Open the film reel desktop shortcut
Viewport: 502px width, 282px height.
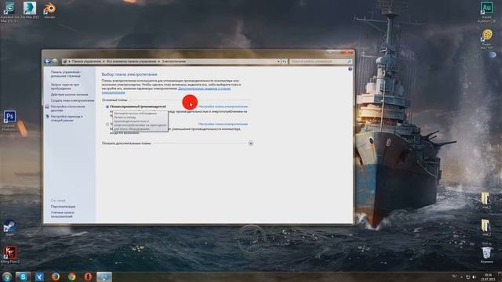(x=486, y=39)
